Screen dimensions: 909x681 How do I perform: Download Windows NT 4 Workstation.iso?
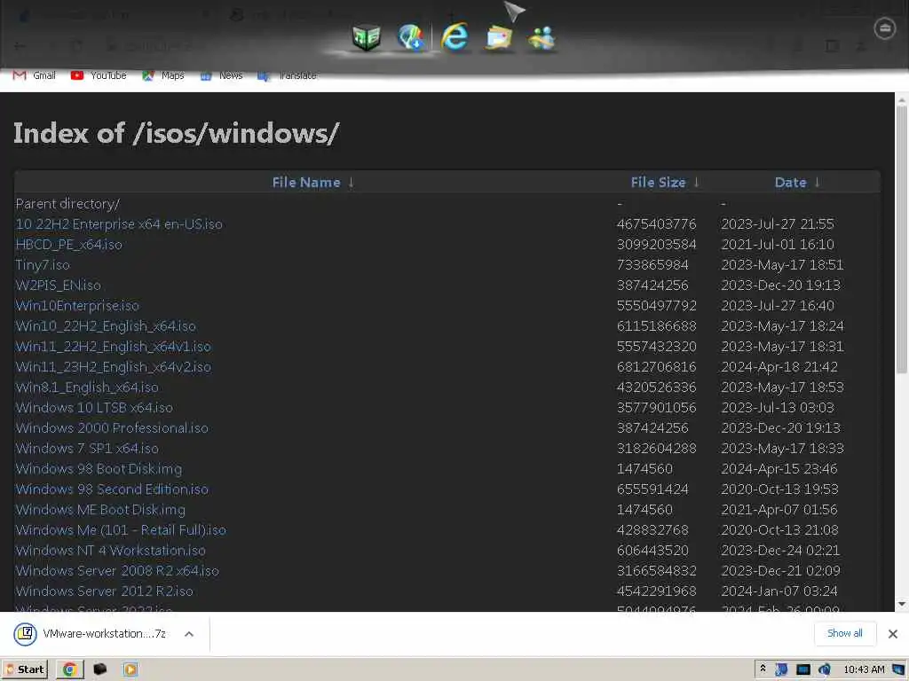pyautogui.click(x=111, y=550)
